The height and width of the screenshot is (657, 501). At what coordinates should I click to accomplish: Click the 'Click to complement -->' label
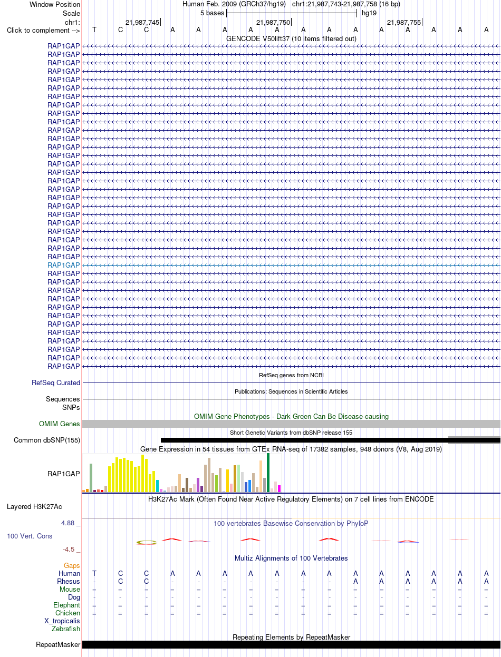tap(43, 30)
